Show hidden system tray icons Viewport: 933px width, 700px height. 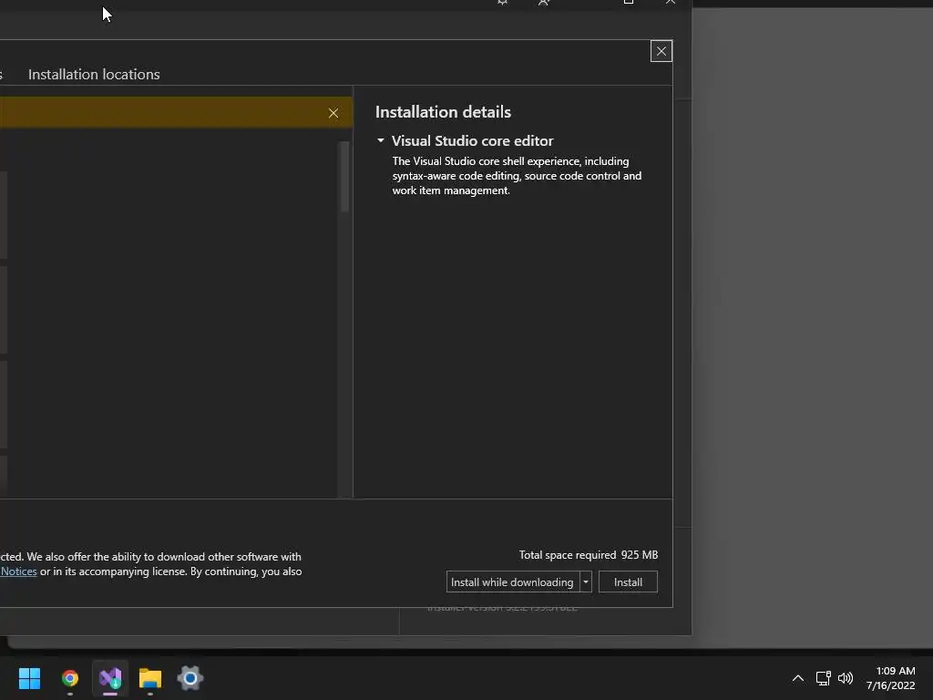798,678
